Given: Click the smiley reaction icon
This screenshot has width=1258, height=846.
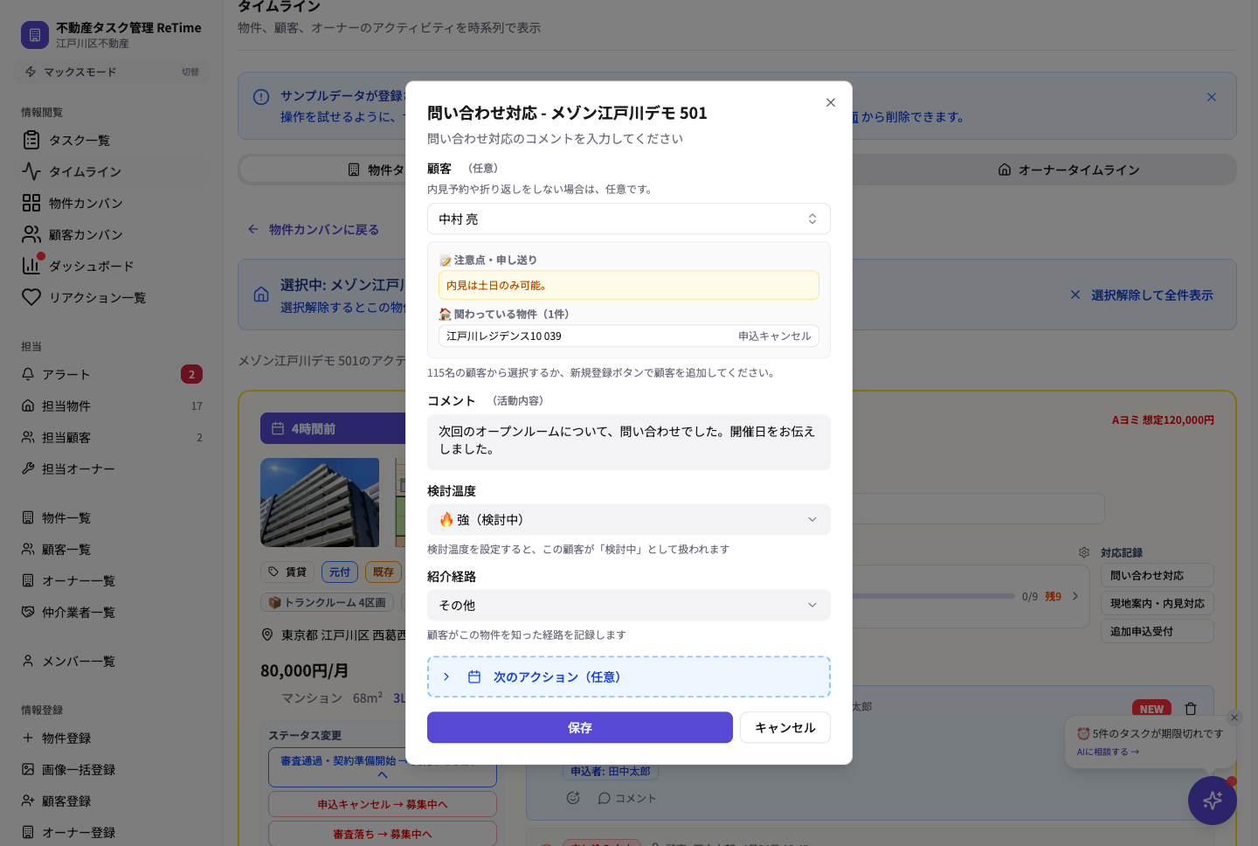Looking at the screenshot, I should pos(573,798).
